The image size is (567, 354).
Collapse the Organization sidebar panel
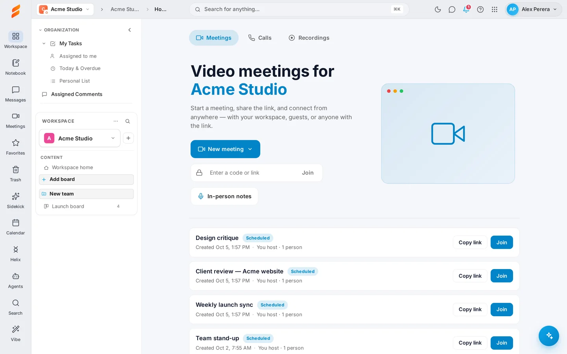point(130,30)
